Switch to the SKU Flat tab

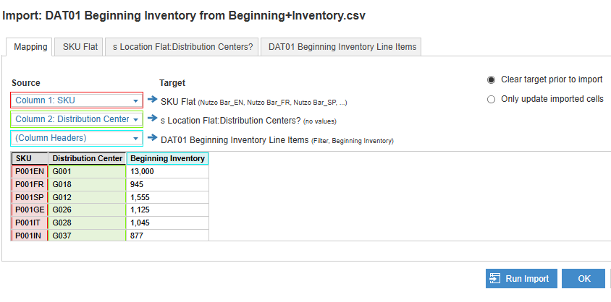(80, 47)
